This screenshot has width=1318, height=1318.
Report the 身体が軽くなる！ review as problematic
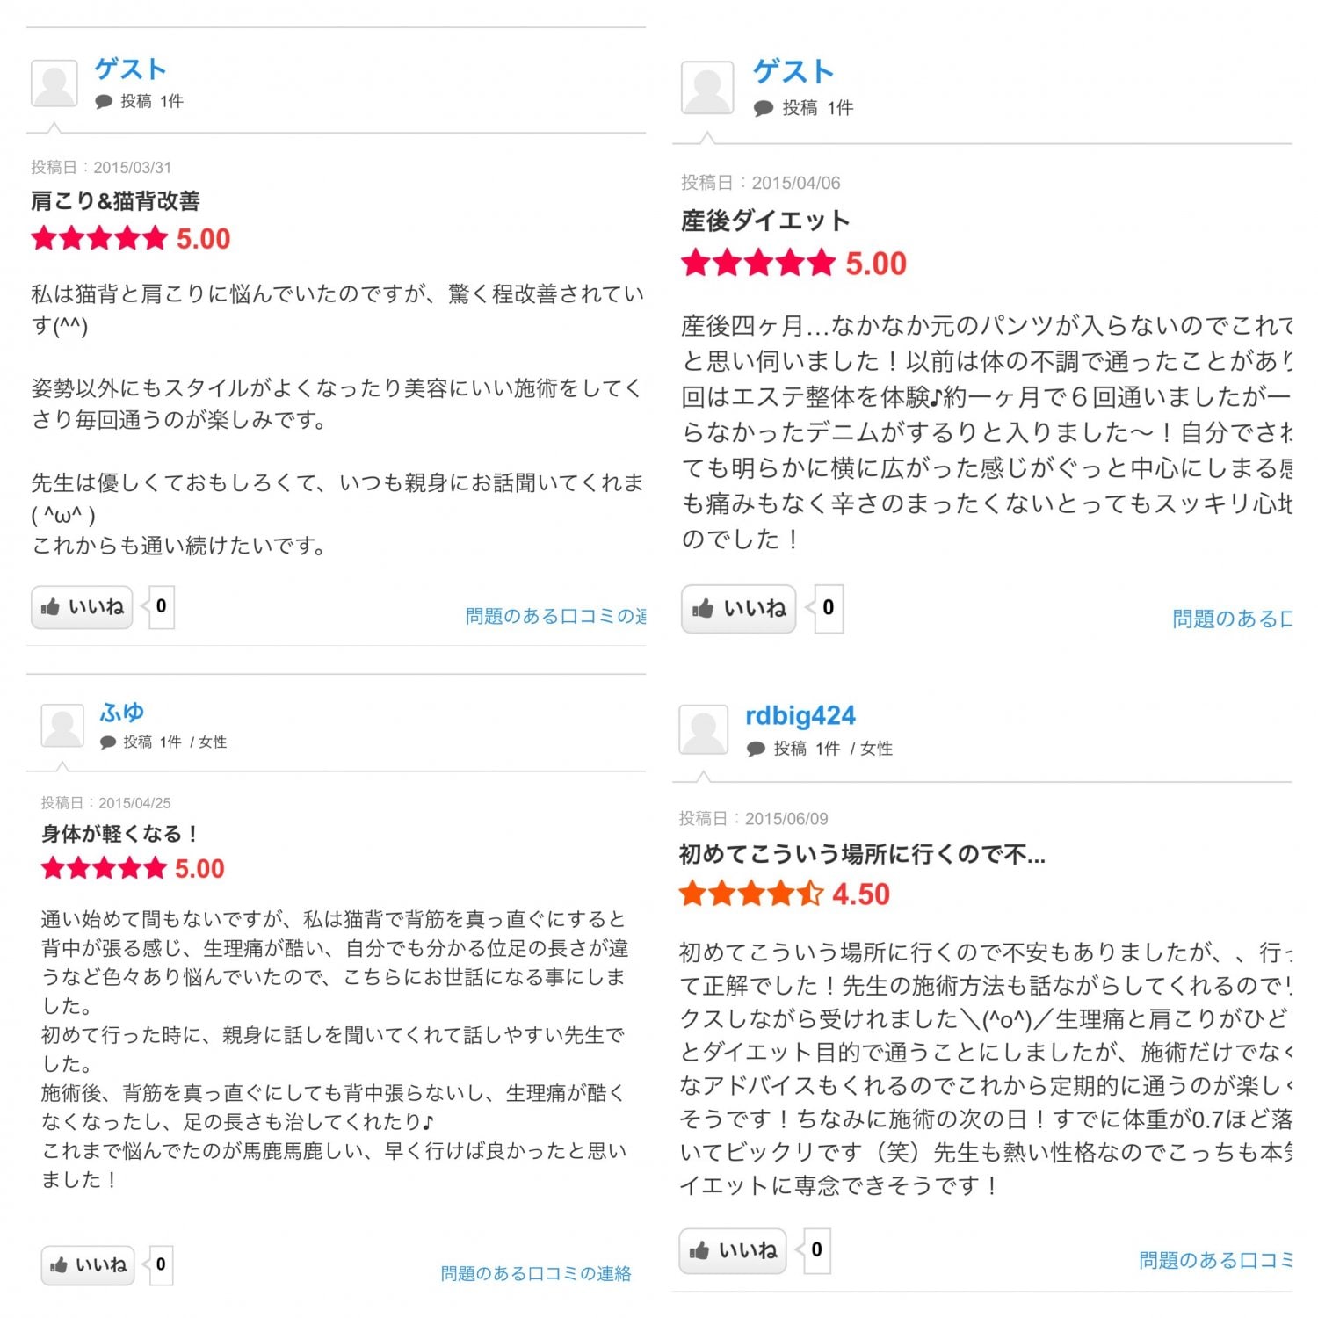tap(535, 1273)
